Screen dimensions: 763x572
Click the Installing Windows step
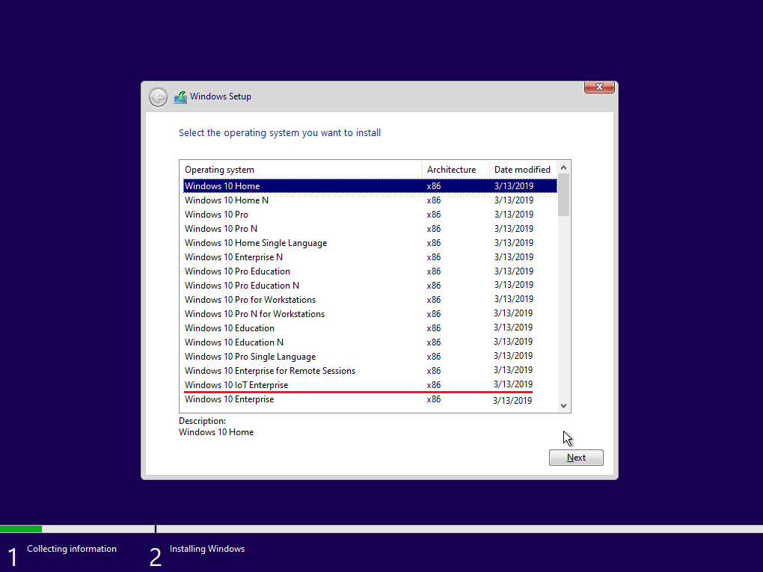[x=206, y=548]
